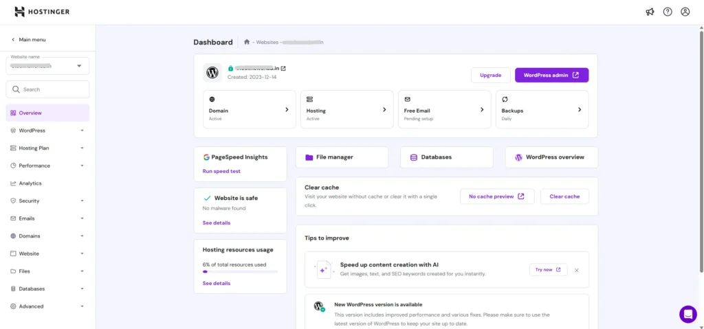Image resolution: width=704 pixels, height=329 pixels.
Task: Click the Hostinger logo
Action: click(42, 12)
